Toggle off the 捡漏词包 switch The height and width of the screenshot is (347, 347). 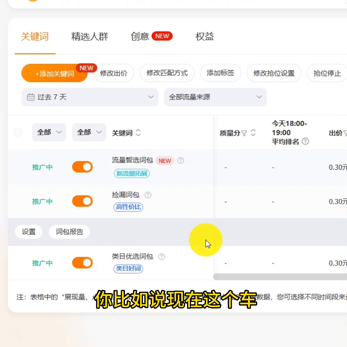(x=82, y=201)
